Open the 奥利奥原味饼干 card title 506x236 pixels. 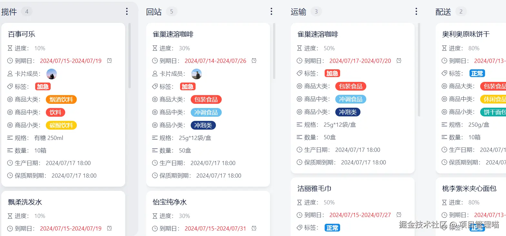point(466,34)
